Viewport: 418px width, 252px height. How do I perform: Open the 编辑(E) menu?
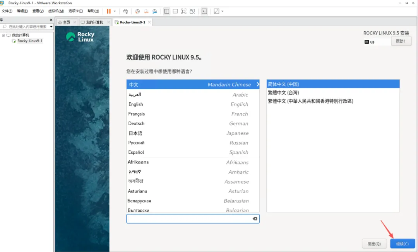[x=22, y=11]
